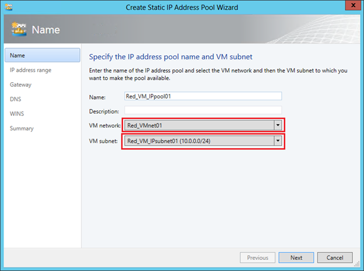This screenshot has height=271, width=364.
Task: Cancel the wizard
Action: pyautogui.click(x=335, y=258)
